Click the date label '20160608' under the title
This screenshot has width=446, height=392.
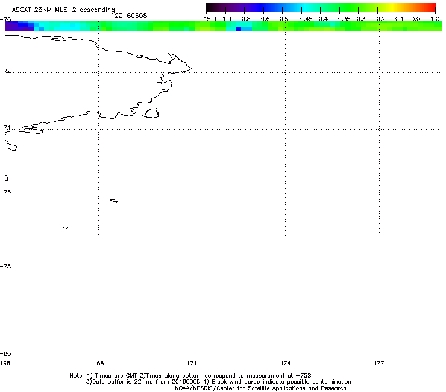pyautogui.click(x=131, y=16)
